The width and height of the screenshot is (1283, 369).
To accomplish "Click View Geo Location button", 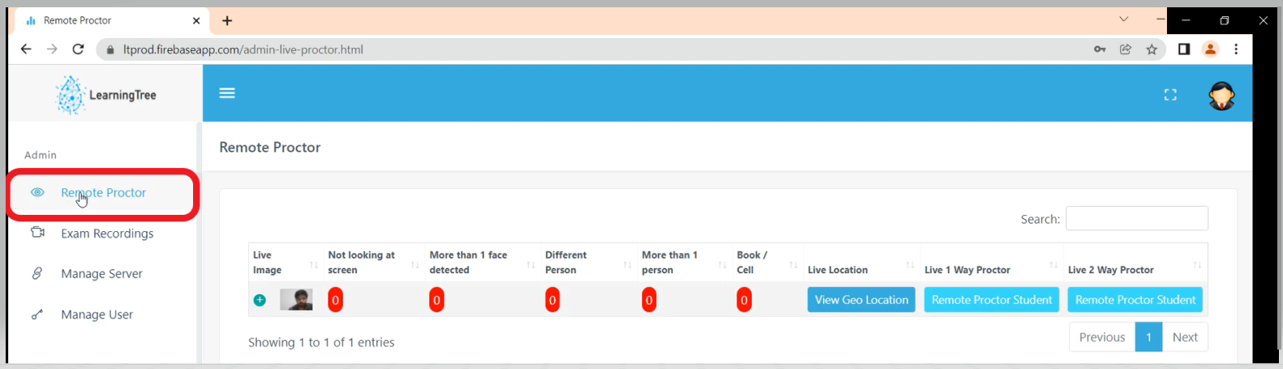I will coord(861,300).
